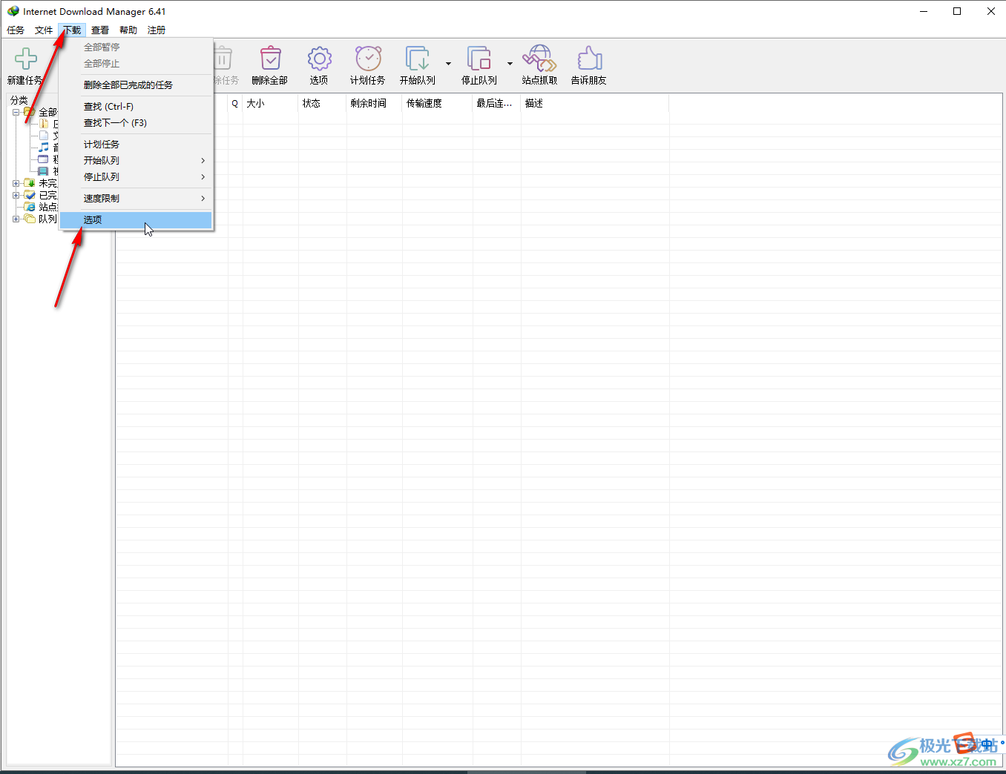1006x774 pixels.
Task: Sort by the 传输速度 column header
Action: pyautogui.click(x=438, y=104)
